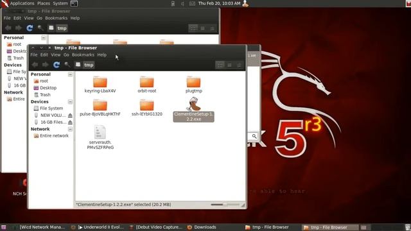Viewport: 411px width, 231px height.
Task: Open Entire network in front sidebar
Action: (x=51, y=135)
